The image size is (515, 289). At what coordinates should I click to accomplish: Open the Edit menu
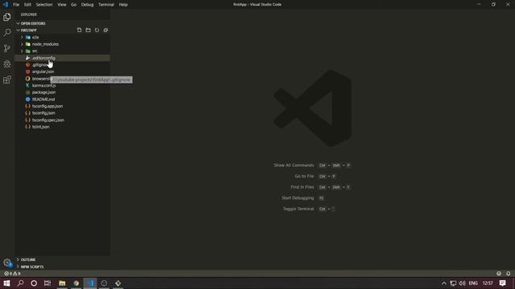click(27, 5)
